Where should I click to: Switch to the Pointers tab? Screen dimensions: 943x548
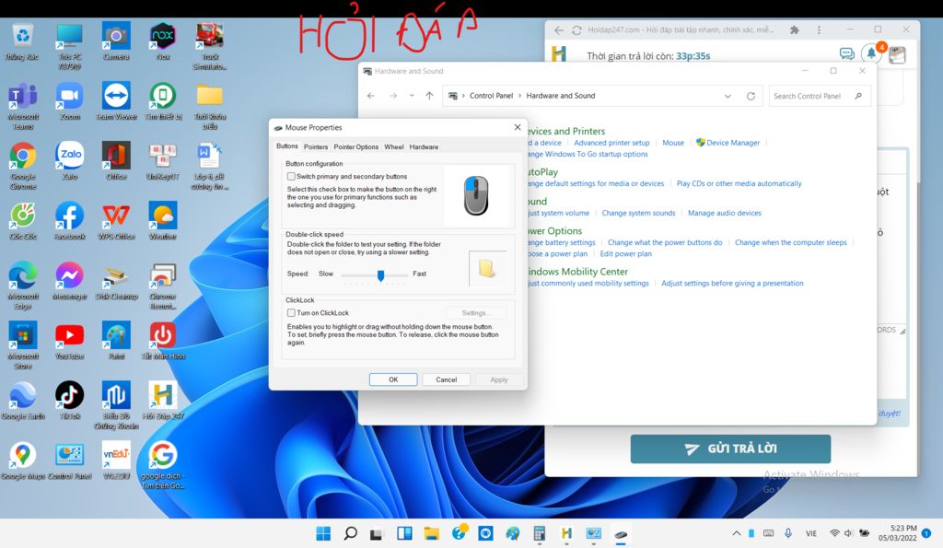point(316,146)
